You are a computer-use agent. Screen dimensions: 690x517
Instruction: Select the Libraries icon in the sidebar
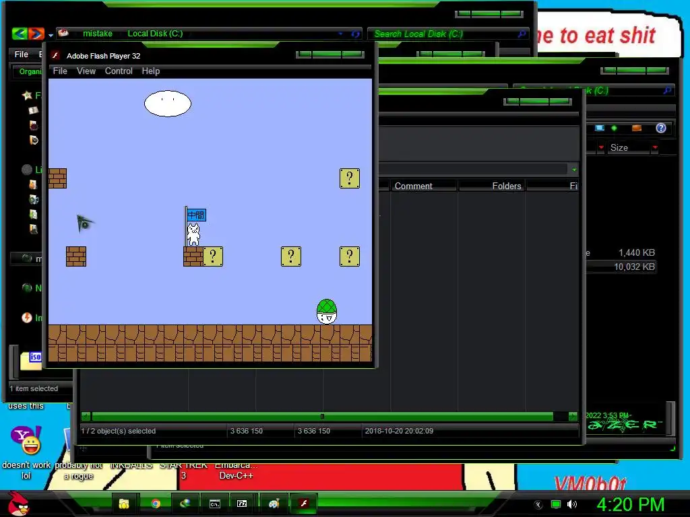(27, 170)
